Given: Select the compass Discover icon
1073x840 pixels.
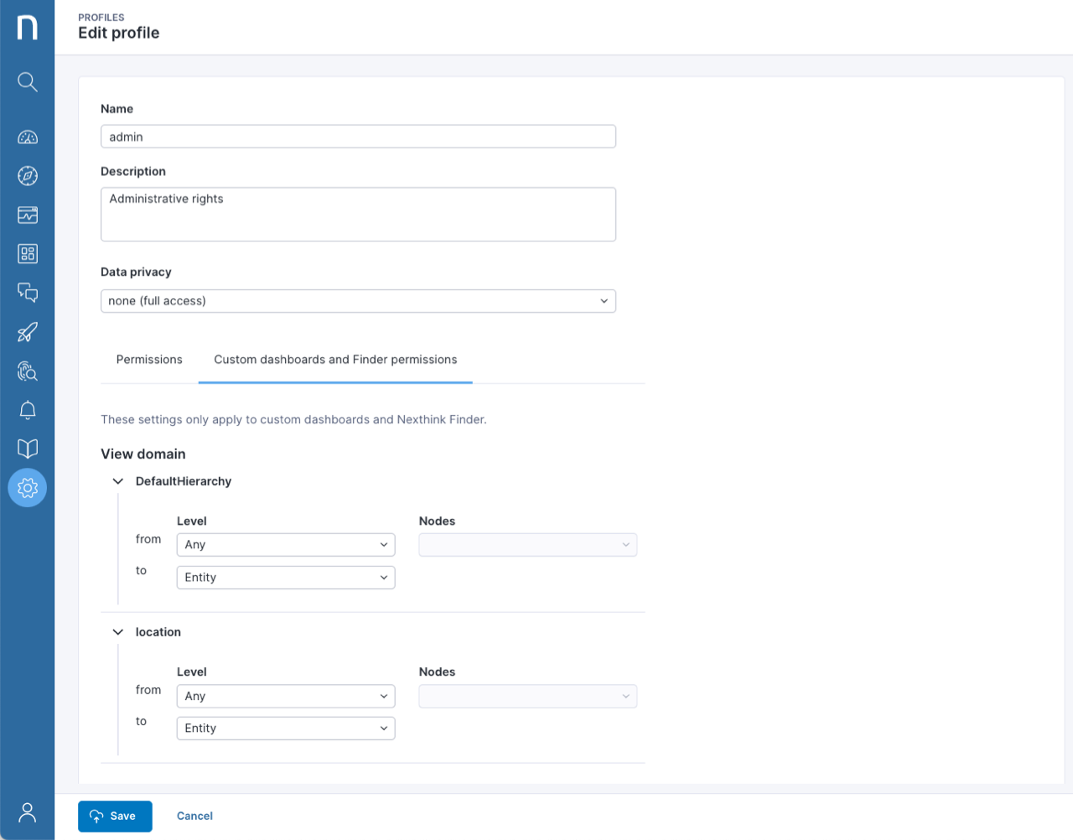Looking at the screenshot, I should pos(27,176).
